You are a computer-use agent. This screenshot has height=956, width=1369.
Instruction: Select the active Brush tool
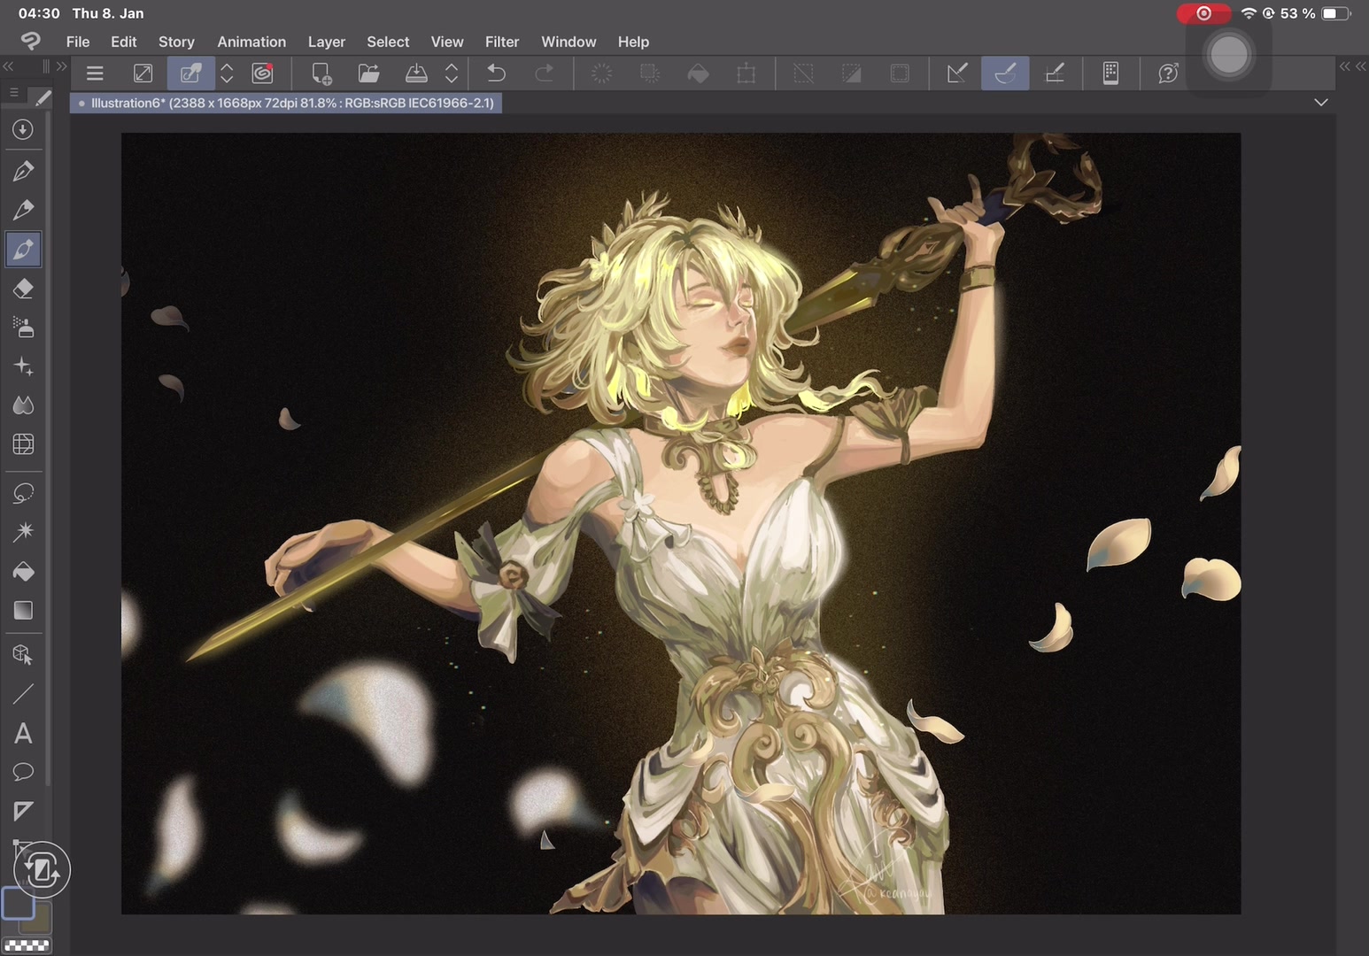point(23,250)
